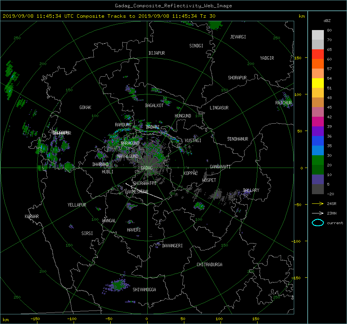Point to the SINDHANUR label
The width and height of the screenshot is (347, 324).
(238, 139)
